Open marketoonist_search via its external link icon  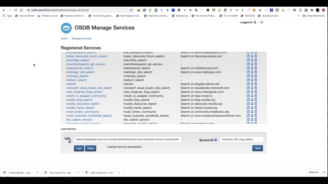[248, 68]
